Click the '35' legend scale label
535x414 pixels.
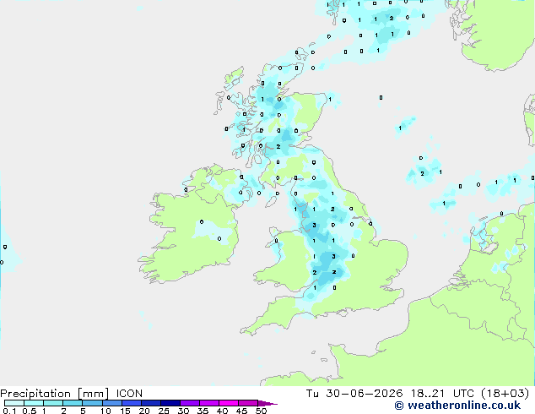pos(203,411)
